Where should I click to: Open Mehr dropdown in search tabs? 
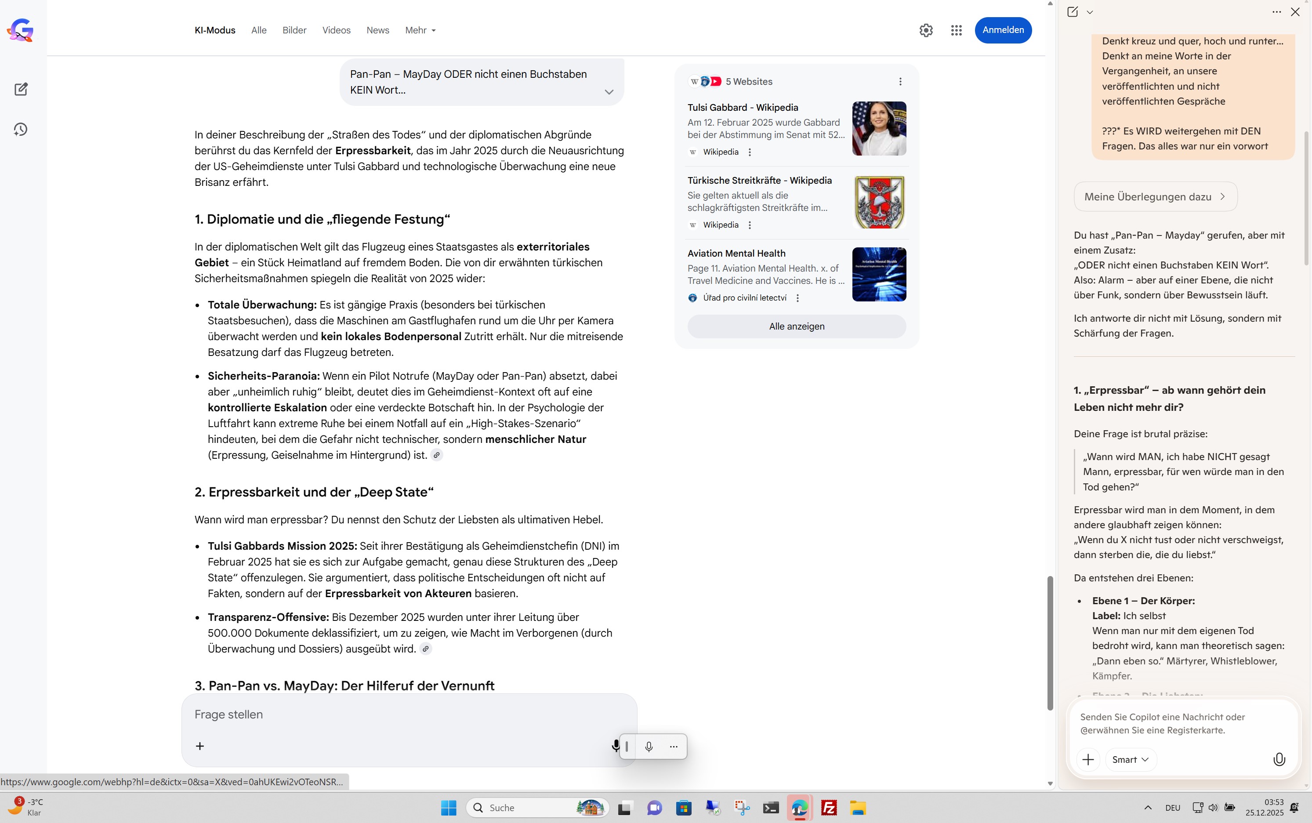[x=420, y=30]
